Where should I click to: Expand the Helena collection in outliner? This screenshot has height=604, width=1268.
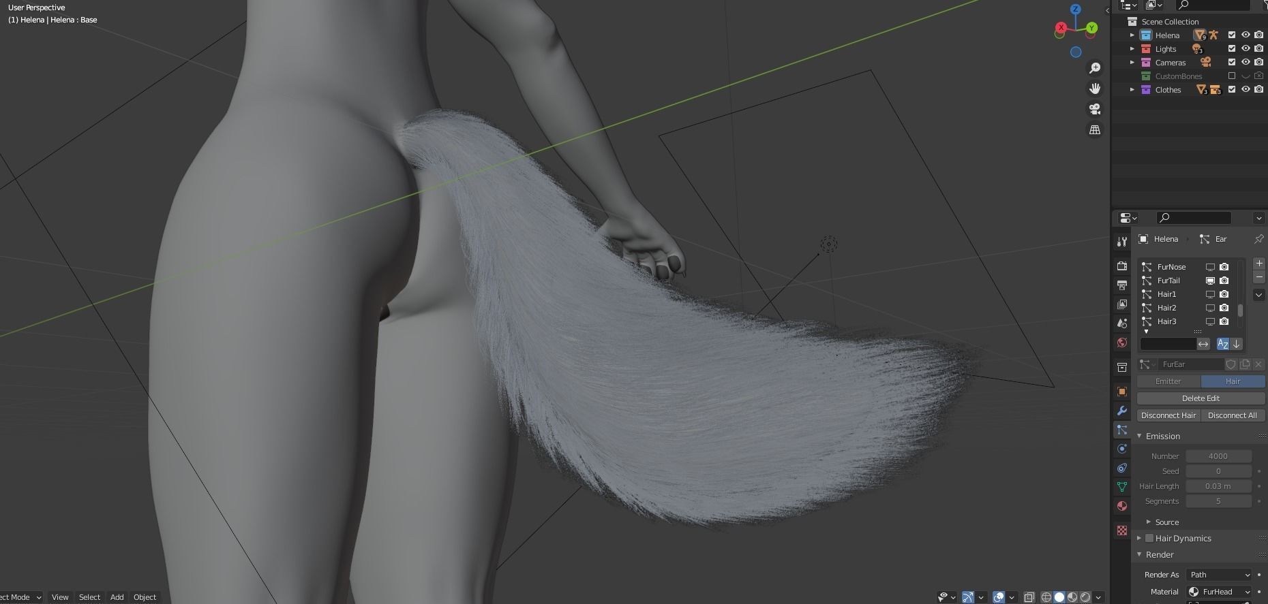click(1132, 35)
